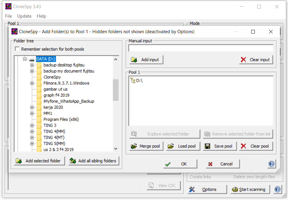Screen dimensions: 288x200
Task: Open the Update menu
Action: pyautogui.click(x=24, y=16)
